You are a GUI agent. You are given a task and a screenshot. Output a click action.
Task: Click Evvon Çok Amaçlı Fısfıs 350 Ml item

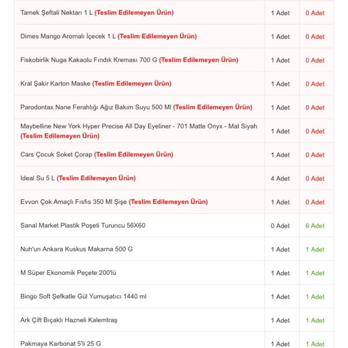coord(73,202)
